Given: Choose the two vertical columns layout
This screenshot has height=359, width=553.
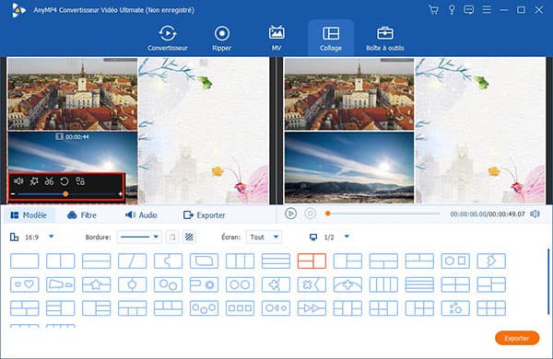Looking at the screenshot, I should click(x=60, y=261).
